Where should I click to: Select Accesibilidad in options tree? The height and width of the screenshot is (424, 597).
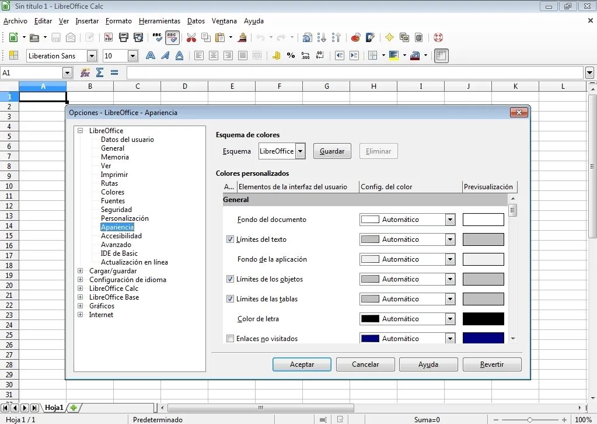[x=121, y=236]
